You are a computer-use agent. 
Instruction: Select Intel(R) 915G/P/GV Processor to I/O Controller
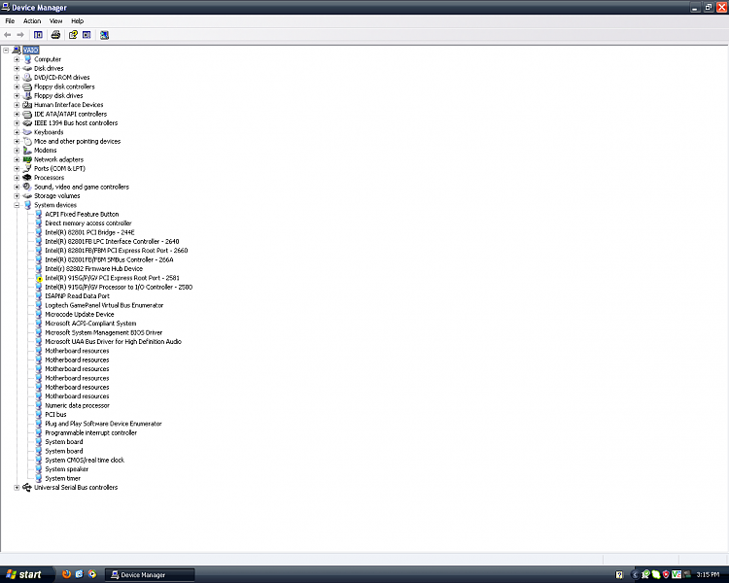[119, 287]
